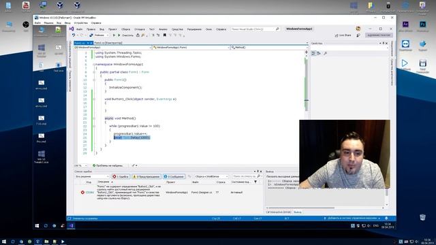This screenshot has height=245, width=436.
Task: Toggle the 0 warnings filter button
Action: [x=146, y=176]
